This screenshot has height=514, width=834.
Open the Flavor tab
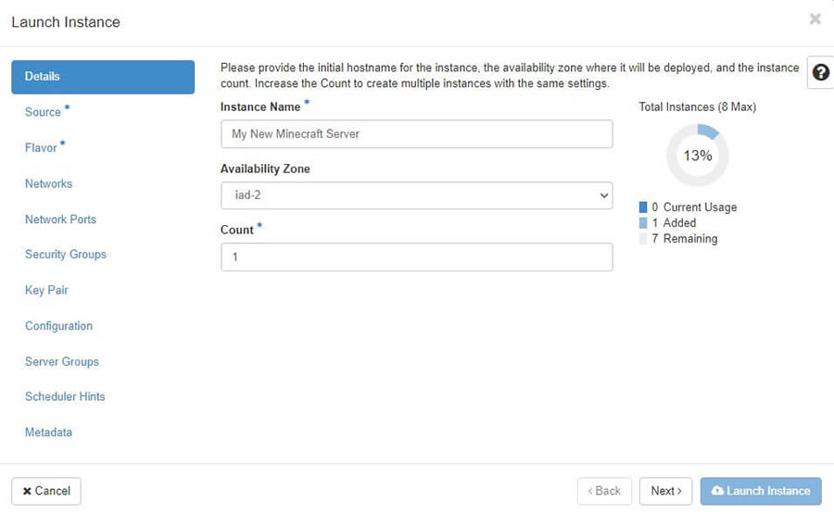pyautogui.click(x=42, y=148)
